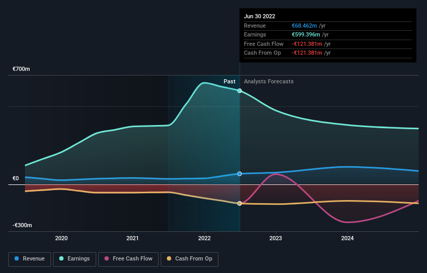Click the 'Revenue' row label in tooltip

(x=255, y=26)
